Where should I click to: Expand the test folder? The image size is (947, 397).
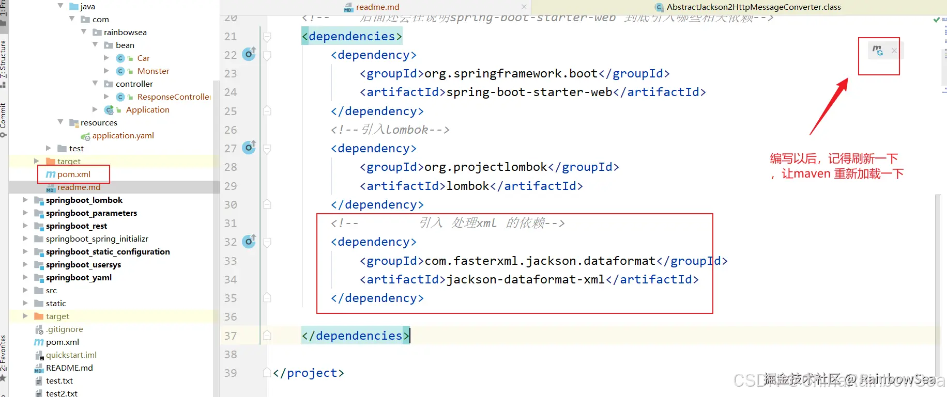point(49,148)
